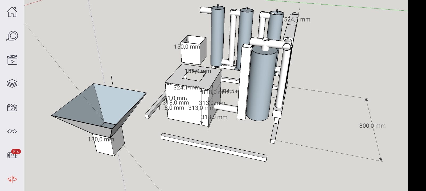Viewport: 426px width, 191px height.
Task: Open the Camera options icon
Action: (12, 107)
